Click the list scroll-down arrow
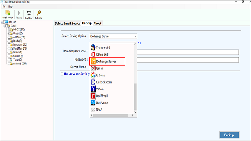This screenshot has height=141, width=251. [x=135, y=112]
